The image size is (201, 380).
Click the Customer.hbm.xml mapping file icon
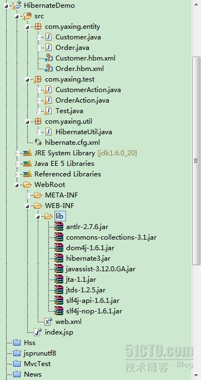click(x=48, y=58)
